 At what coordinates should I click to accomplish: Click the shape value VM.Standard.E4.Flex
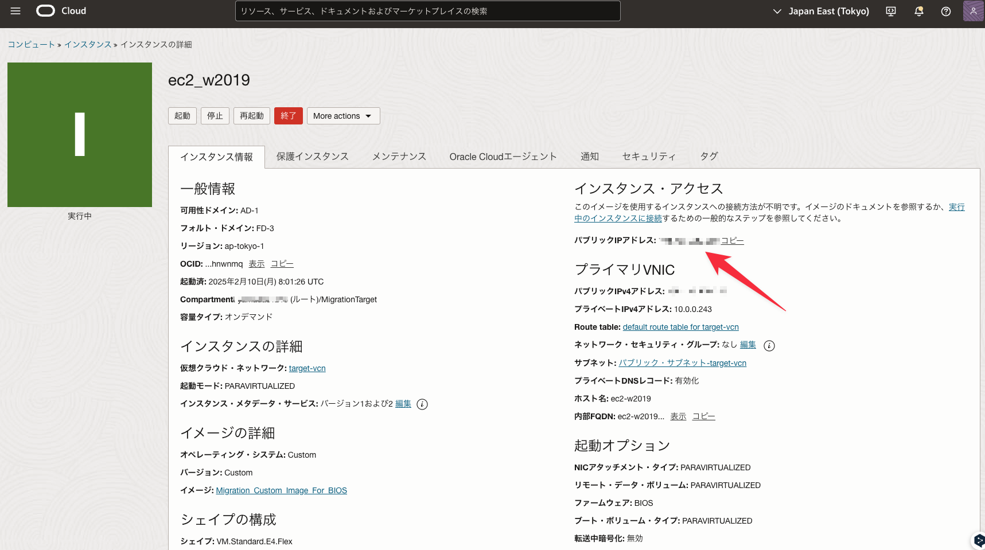coord(255,541)
